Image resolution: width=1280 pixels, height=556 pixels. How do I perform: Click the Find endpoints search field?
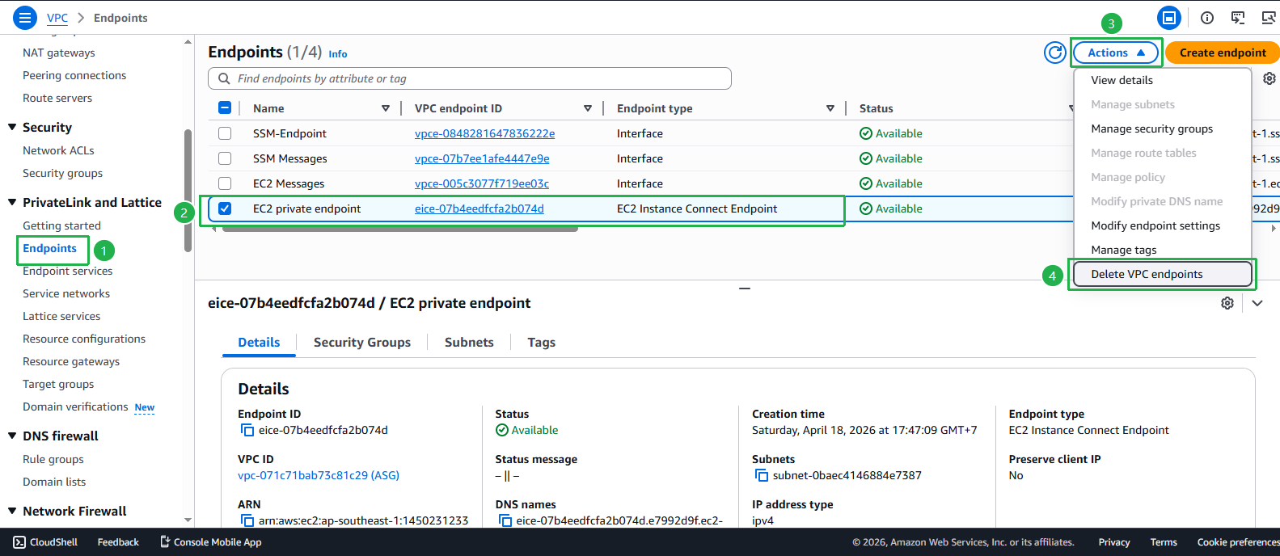tap(470, 78)
